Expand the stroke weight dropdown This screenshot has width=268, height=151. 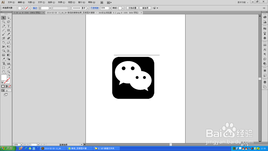click(50, 8)
